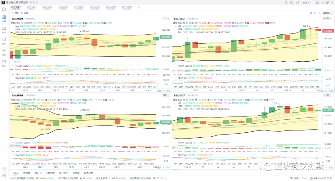Open the 买卖记录 trade records tab
The height and width of the screenshot is (181, 335).
(x=50, y=173)
